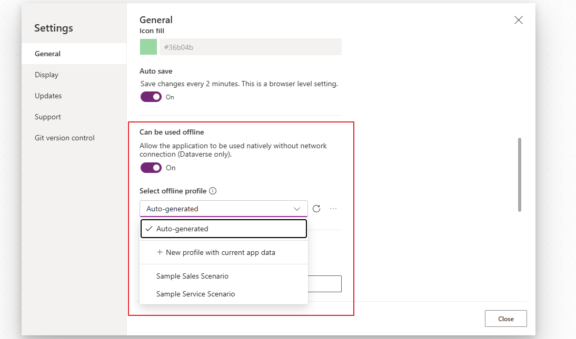This screenshot has height=339, width=576.
Task: Close the Settings dialog with X icon
Action: (x=518, y=20)
